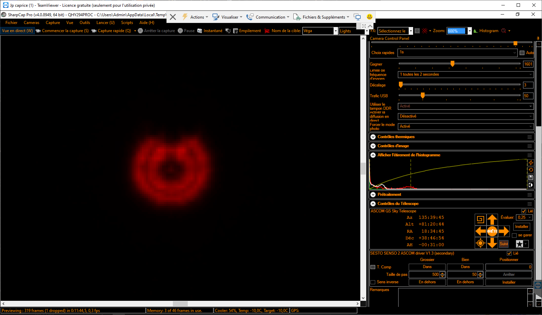
Task: Close the TeamViewer session toolbar X
Action: (x=173, y=17)
